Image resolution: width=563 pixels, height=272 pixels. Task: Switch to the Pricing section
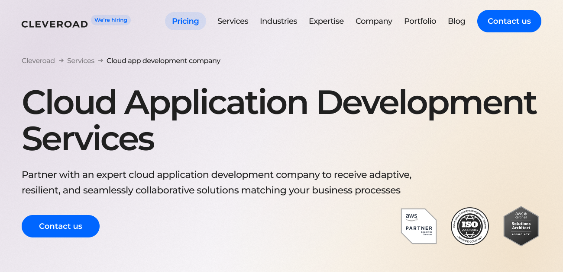pos(185,21)
